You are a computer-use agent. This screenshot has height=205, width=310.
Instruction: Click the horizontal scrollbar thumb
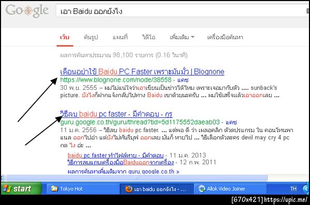click(x=136, y=178)
